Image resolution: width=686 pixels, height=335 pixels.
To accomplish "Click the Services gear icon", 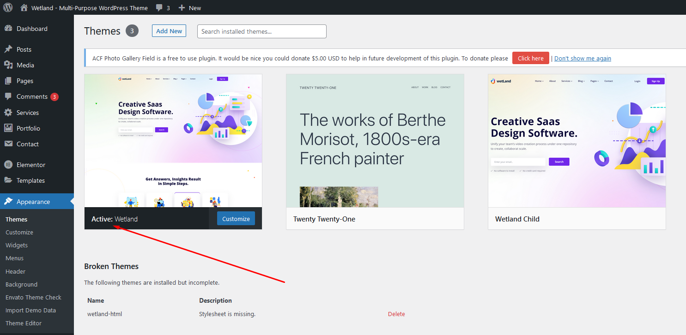I will pyautogui.click(x=8, y=113).
